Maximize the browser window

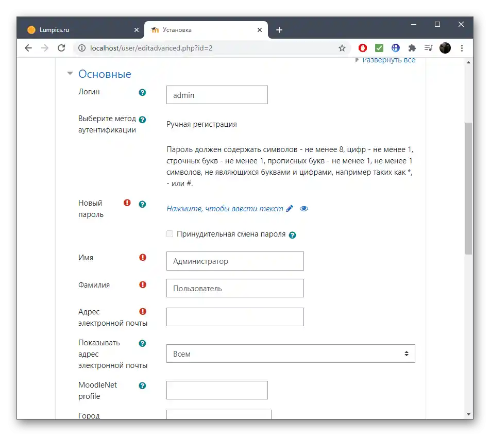(x=437, y=24)
